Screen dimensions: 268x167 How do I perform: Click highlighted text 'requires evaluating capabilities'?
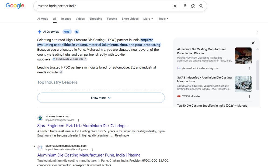pos(99,42)
